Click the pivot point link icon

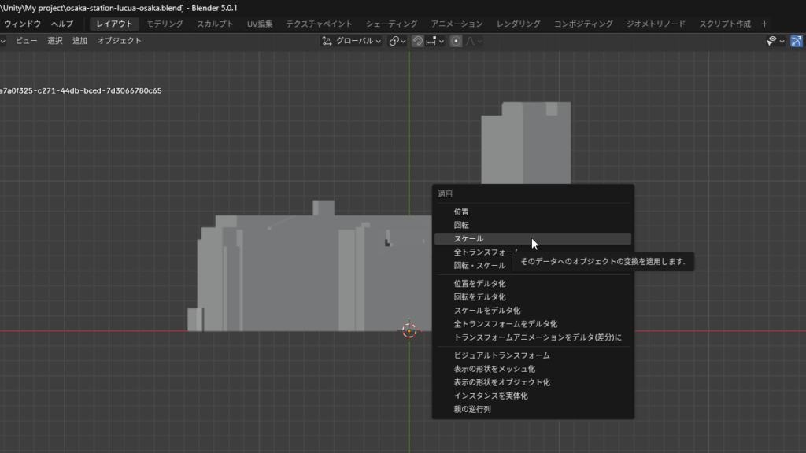tap(394, 41)
